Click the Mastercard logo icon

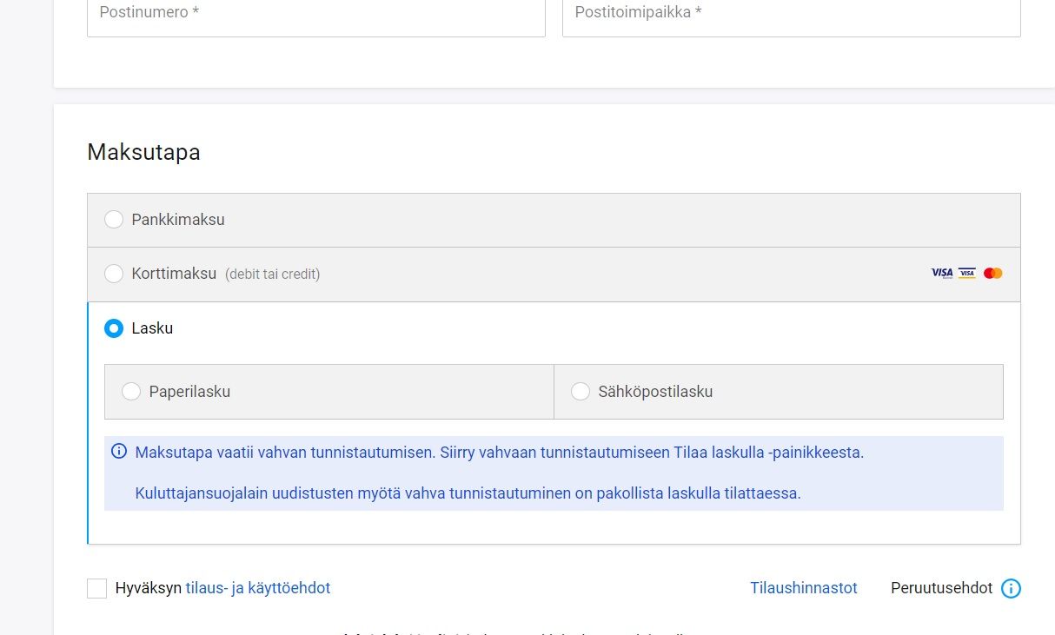coord(992,273)
